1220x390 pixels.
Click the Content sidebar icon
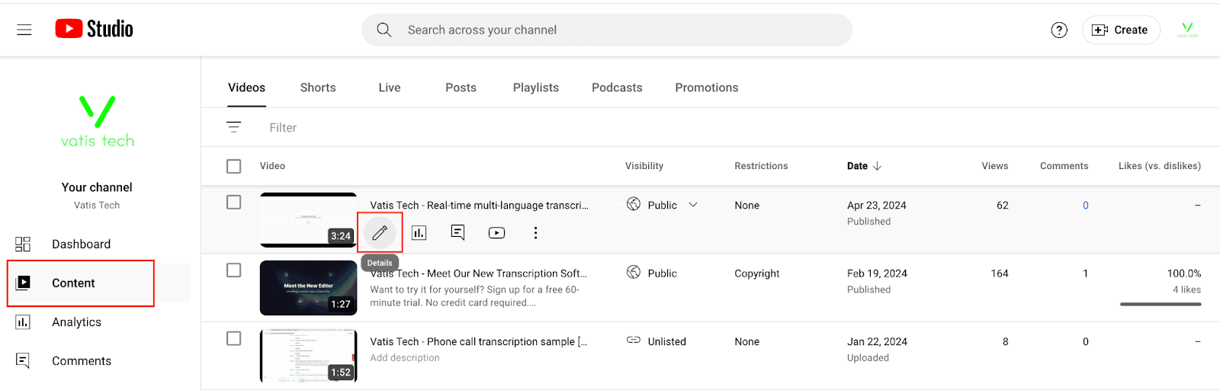(23, 283)
